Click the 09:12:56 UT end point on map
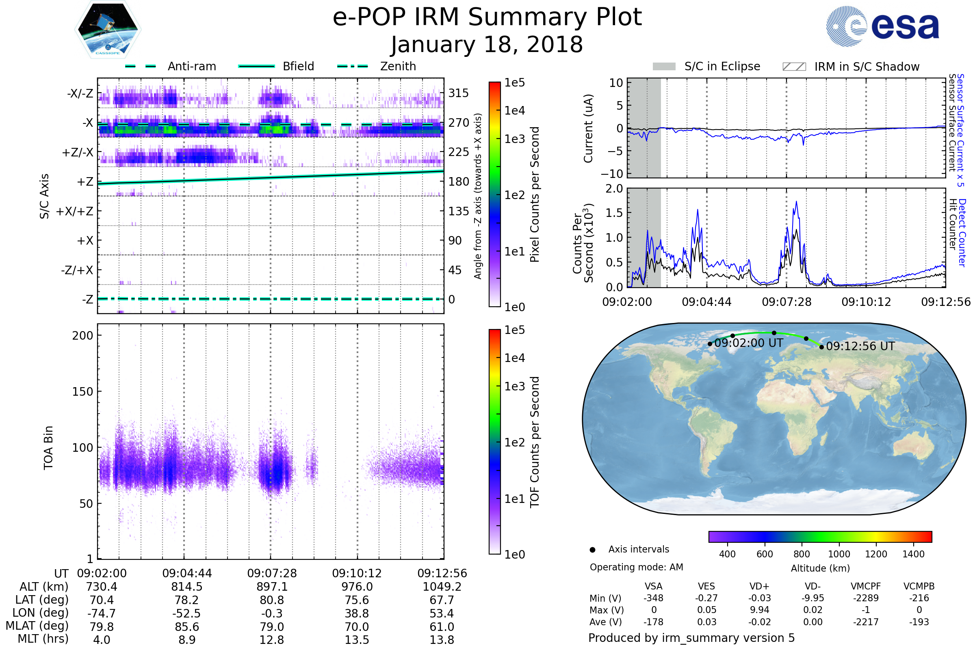975x650 pixels. pyautogui.click(x=821, y=347)
